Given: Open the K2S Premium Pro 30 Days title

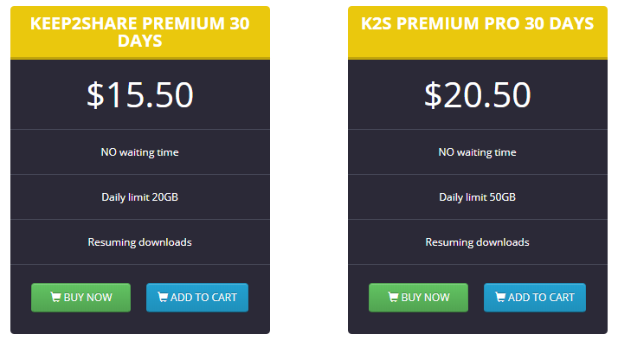Looking at the screenshot, I should [x=477, y=23].
